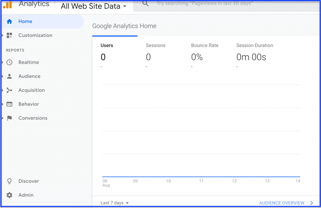Open the Behavior reports label
Screen dimensions: 321x208
point(29,104)
